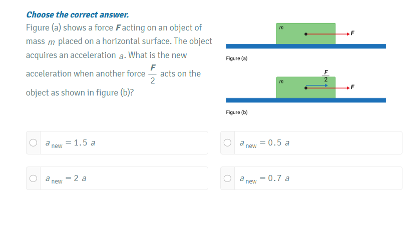Select the a new = 2 a radio button

[x=33, y=178]
